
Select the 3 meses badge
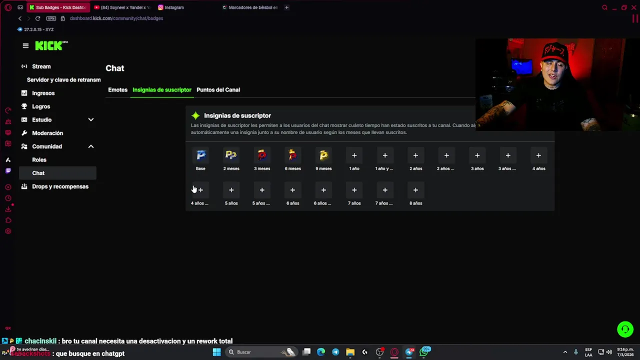(x=262, y=155)
